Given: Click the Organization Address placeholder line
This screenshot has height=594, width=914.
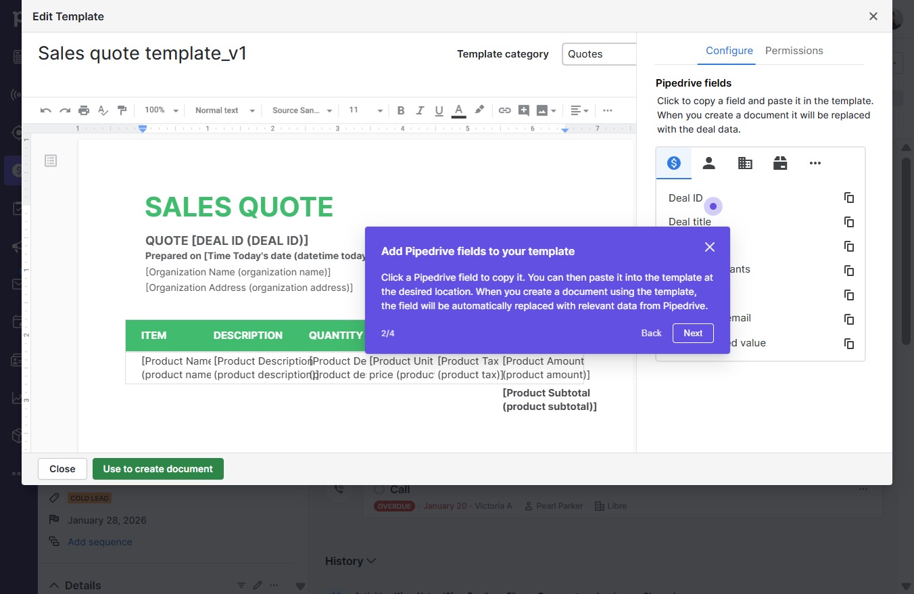Looking at the screenshot, I should 249,288.
